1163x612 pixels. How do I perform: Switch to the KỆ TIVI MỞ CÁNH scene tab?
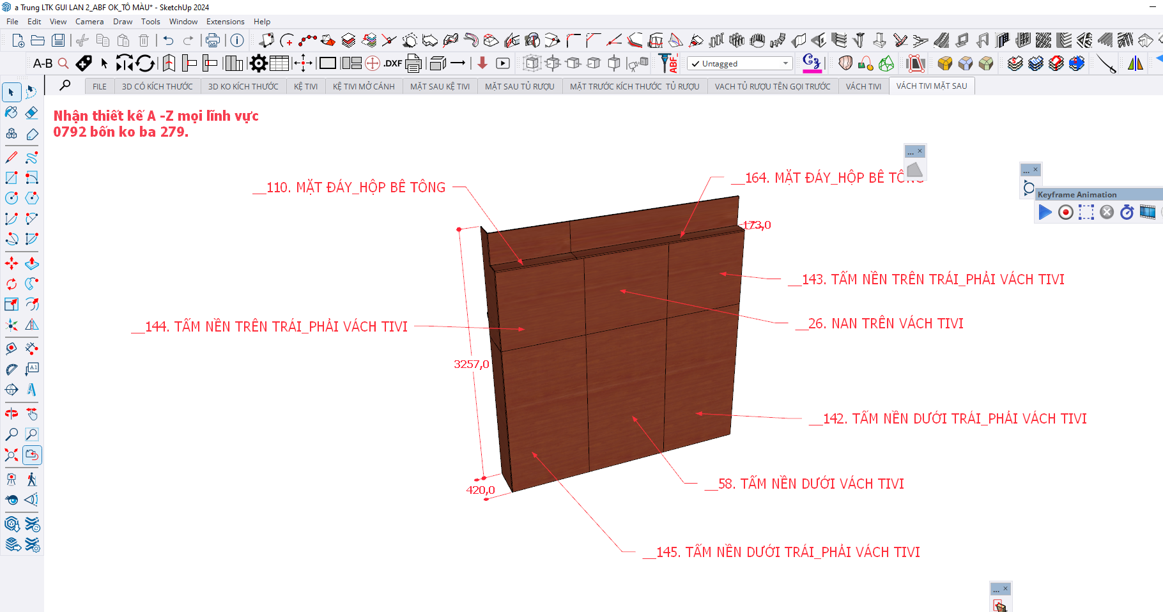pos(364,86)
